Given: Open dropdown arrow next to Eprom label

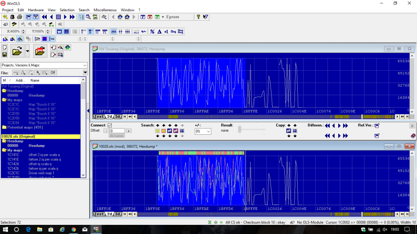Looking at the screenshot, I should pyautogui.click(x=163, y=17).
